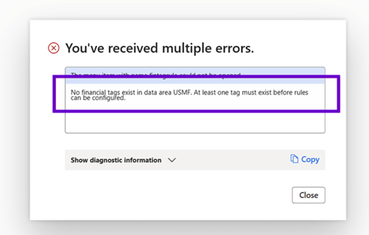Click the blank middle of the gray diagnostic bar
This screenshot has width=369, height=235.
pos(231,160)
